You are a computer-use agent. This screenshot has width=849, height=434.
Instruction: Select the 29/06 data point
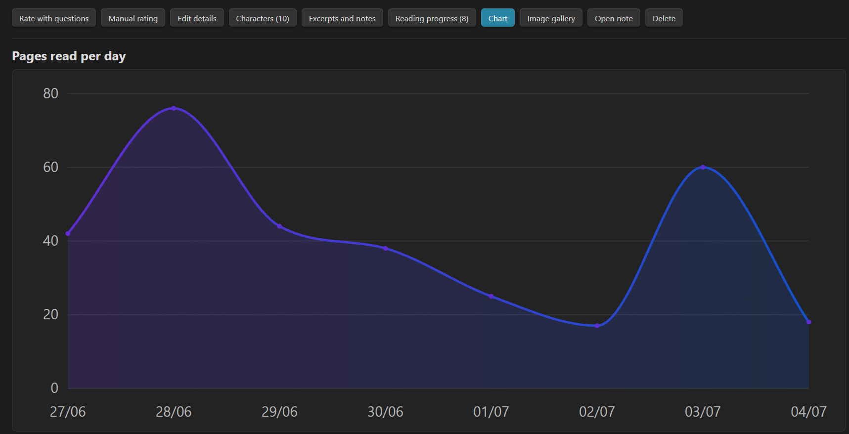click(279, 226)
